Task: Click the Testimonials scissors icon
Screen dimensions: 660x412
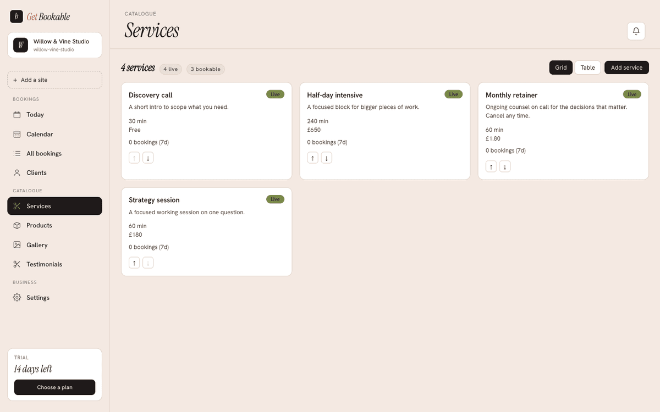Action: [17, 264]
